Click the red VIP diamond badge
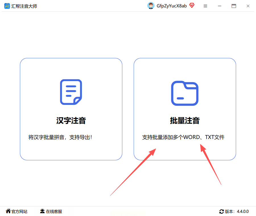256x216 pixels. 192,5
